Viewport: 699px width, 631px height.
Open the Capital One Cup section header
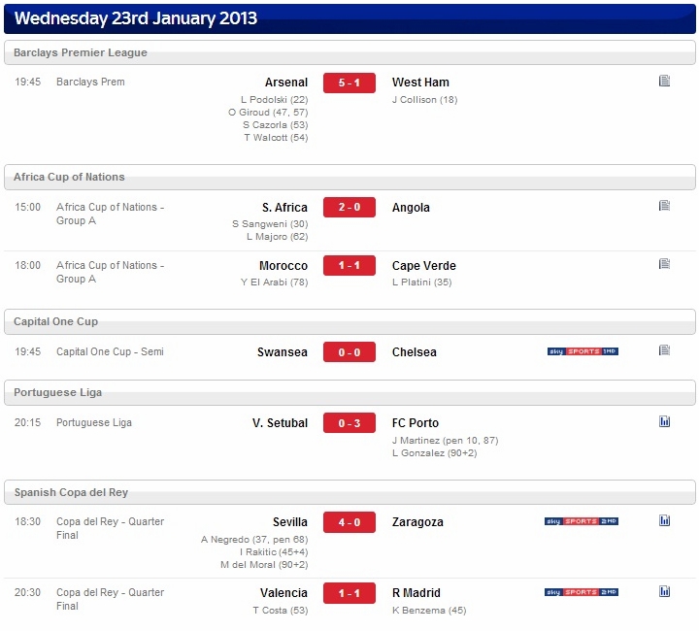point(349,321)
